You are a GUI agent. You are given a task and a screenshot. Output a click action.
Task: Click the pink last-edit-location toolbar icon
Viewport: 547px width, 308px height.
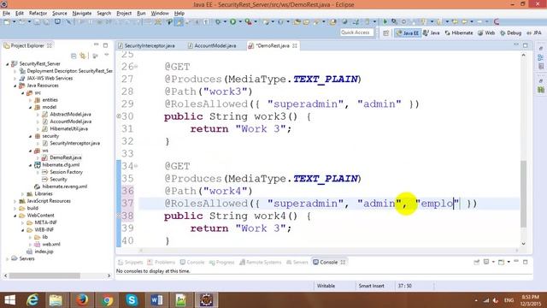(x=497, y=22)
